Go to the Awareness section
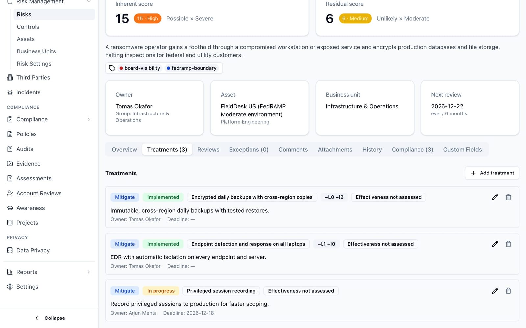The width and height of the screenshot is (526, 328). [x=49, y=208]
